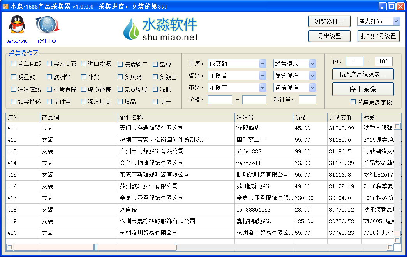The image size is (407, 257).
Task: Enable the 首单包邮 filter checkbox
Action: (x=13, y=64)
